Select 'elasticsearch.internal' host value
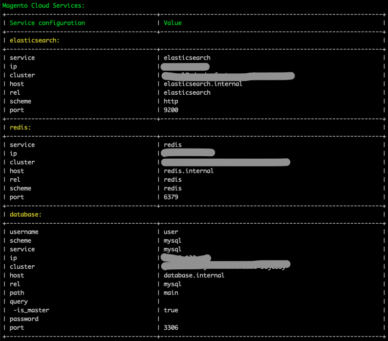This screenshot has width=388, height=341. tap(203, 84)
